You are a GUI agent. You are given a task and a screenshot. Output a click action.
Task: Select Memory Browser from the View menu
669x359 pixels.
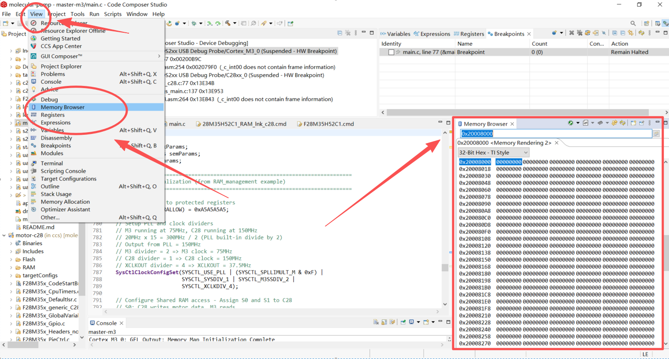63,107
